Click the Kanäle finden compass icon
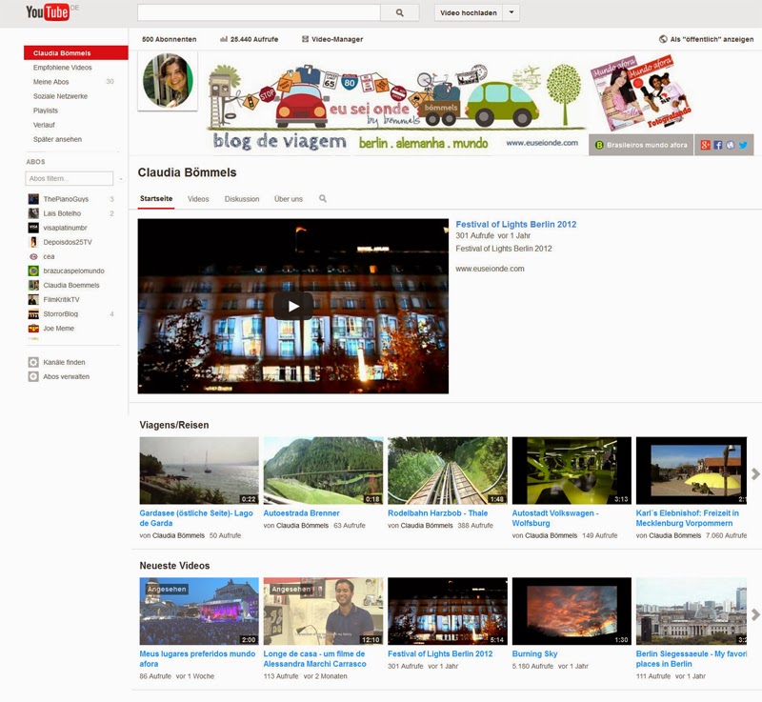Viewport: 762px width, 702px height. tap(32, 361)
